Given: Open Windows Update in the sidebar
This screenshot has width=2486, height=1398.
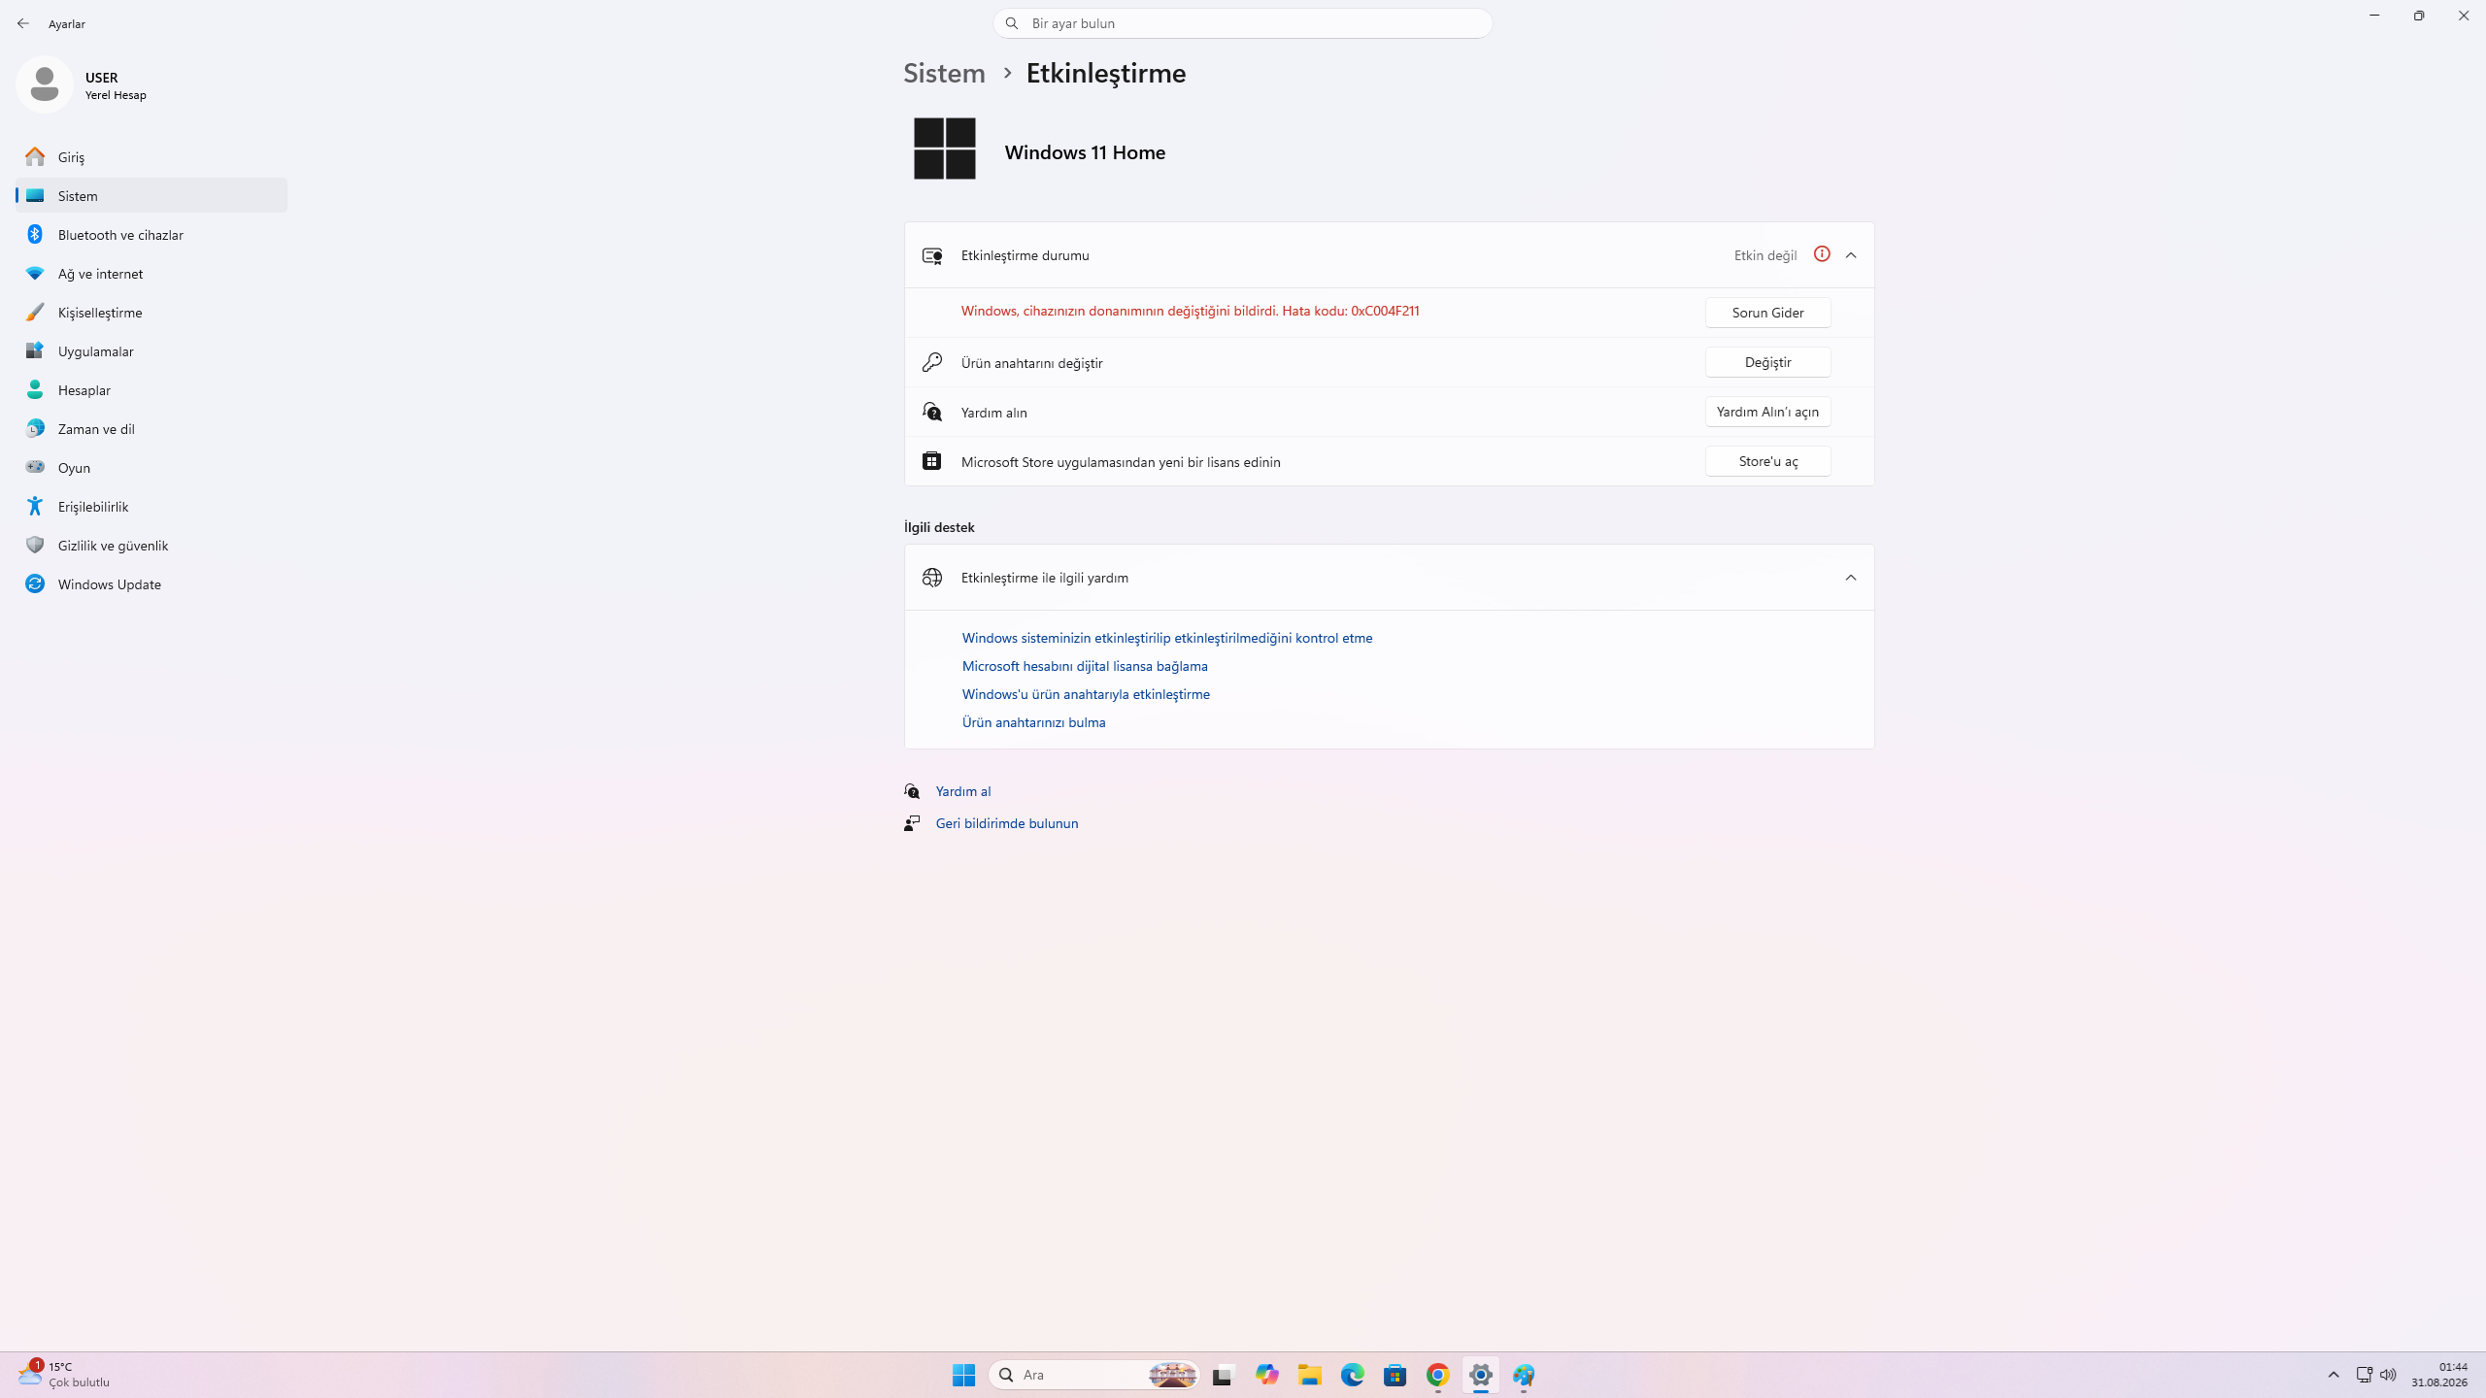Looking at the screenshot, I should coord(151,583).
